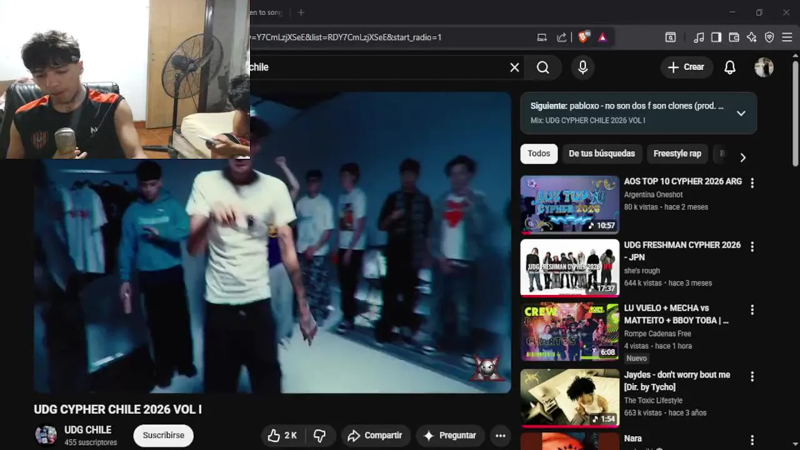800x450 pixels.
Task: Click the 455 suscriptores text
Action: tap(91, 442)
